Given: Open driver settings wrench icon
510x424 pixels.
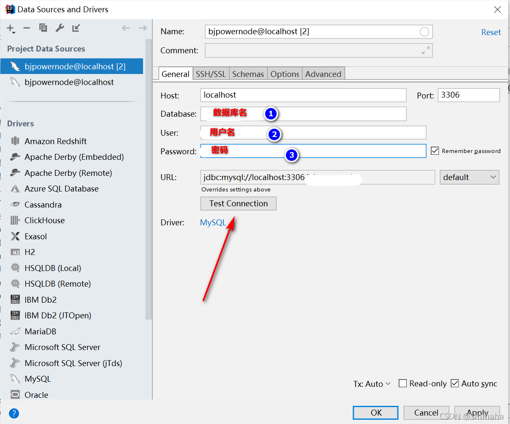Looking at the screenshot, I should point(60,28).
